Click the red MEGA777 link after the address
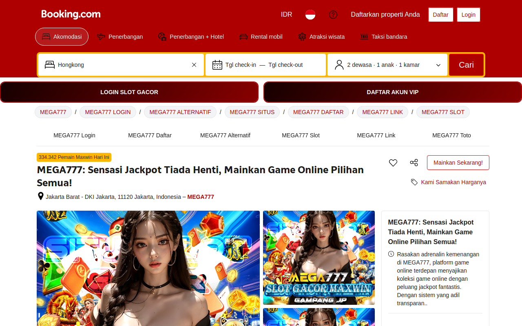522x326 pixels. coord(201,197)
